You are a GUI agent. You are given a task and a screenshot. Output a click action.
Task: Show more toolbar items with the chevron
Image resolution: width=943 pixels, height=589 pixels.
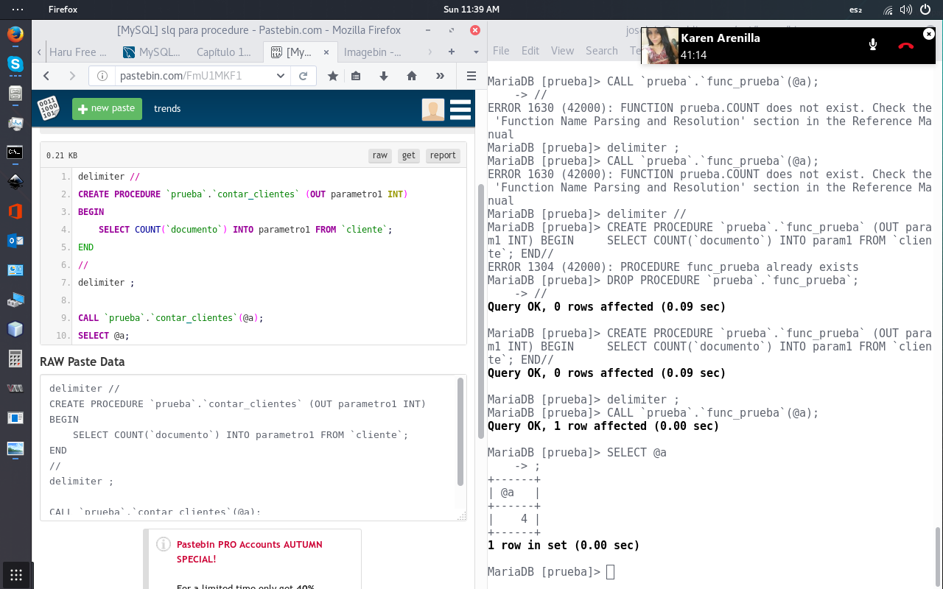coord(440,76)
